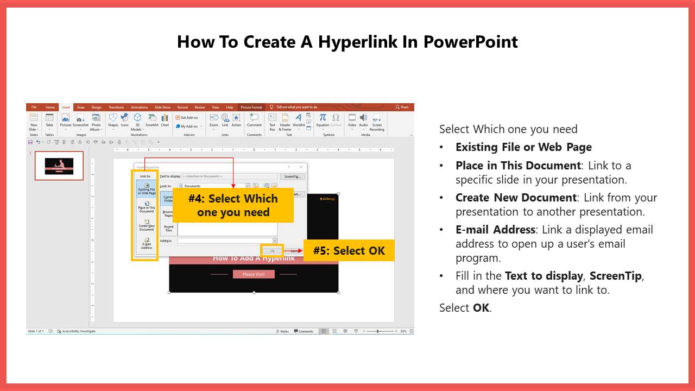Select Recent Files in the dialog
695x391 pixels.
click(169, 228)
